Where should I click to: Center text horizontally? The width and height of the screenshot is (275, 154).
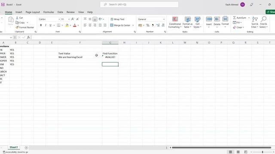pos(90,25)
